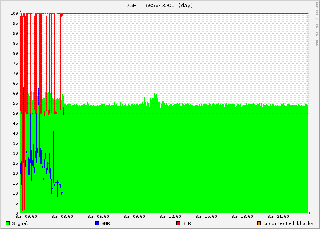Click the 'Sun 21:00' x-axis label
This screenshot has width=320, height=229.
[x=278, y=216]
